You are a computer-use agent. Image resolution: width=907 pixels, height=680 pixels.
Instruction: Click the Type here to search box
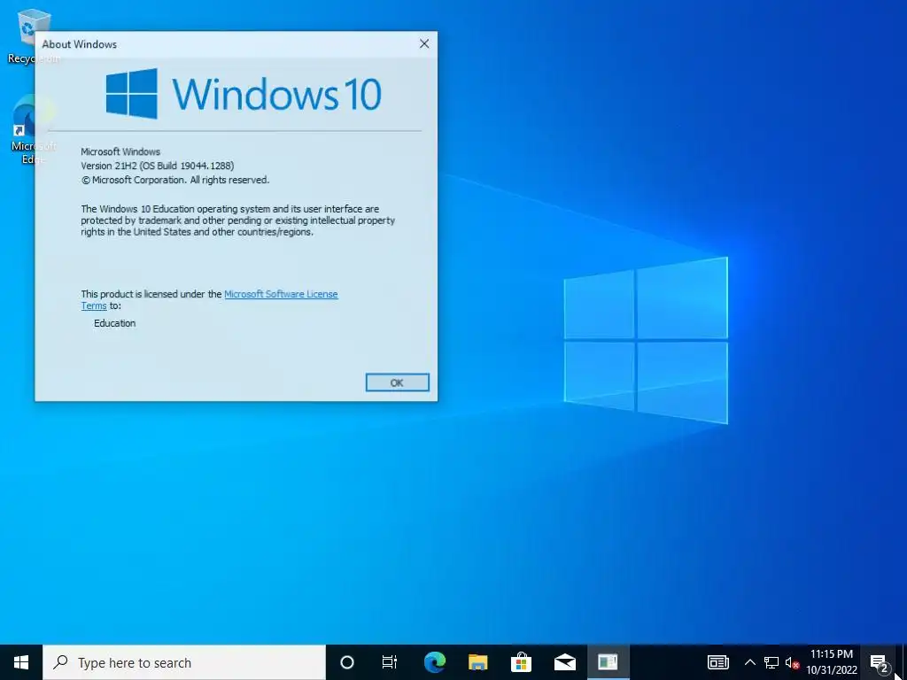[184, 662]
